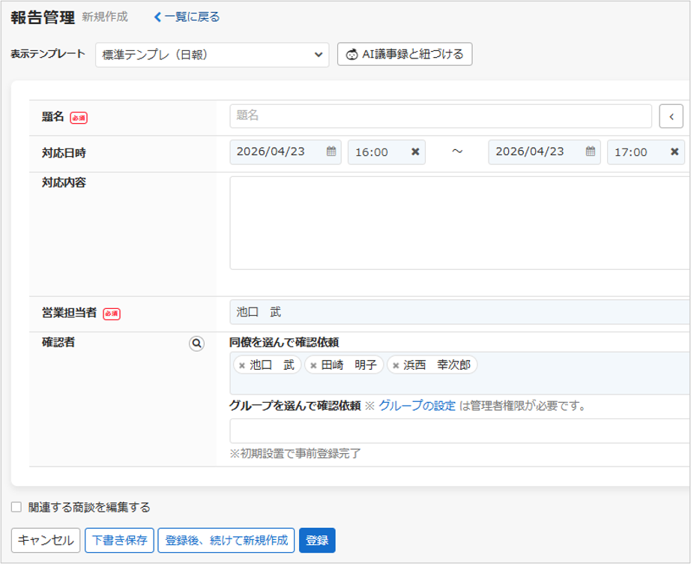Click the end date calendar icon
This screenshot has height=564, width=691.
click(x=591, y=151)
